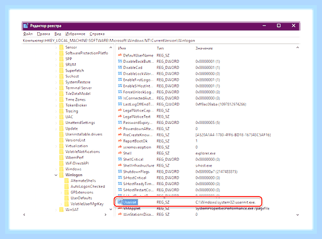Open the Справка menu
Screen dimensions: 322x239
point(97,34)
